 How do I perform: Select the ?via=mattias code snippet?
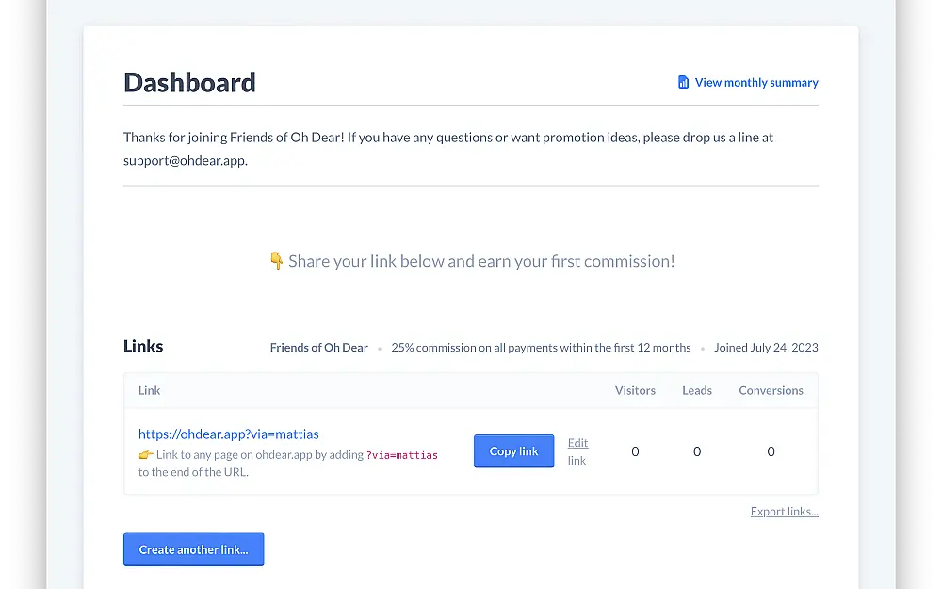(402, 455)
